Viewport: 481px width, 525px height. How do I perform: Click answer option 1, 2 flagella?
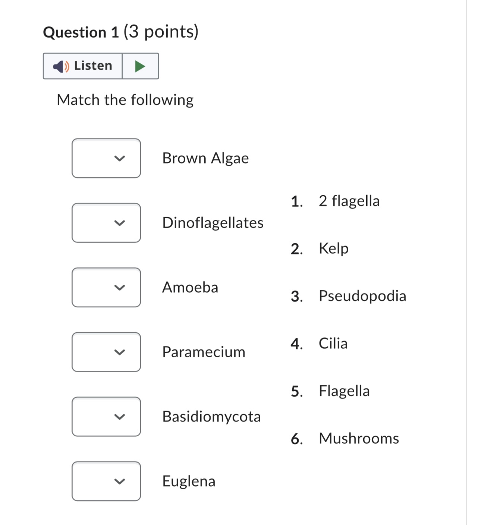click(x=336, y=201)
